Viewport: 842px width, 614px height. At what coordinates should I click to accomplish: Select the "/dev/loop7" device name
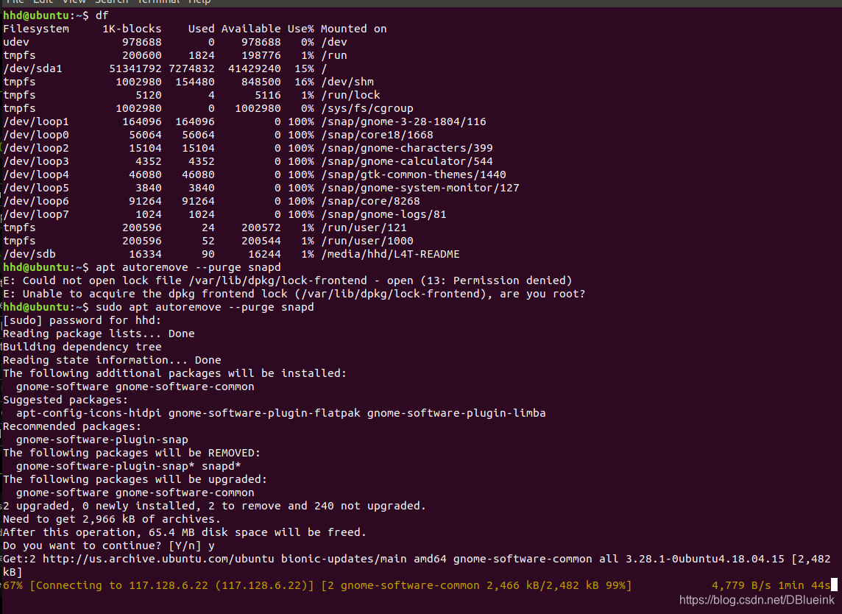tap(36, 214)
